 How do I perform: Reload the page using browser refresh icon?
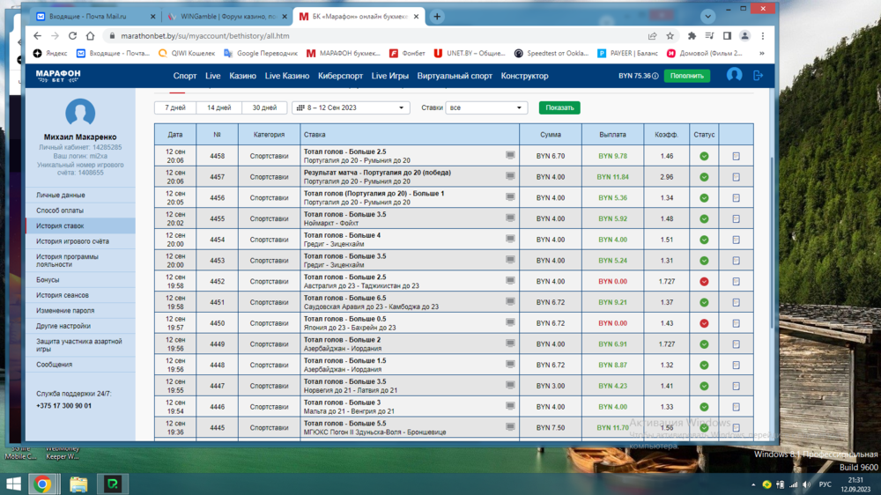point(72,36)
